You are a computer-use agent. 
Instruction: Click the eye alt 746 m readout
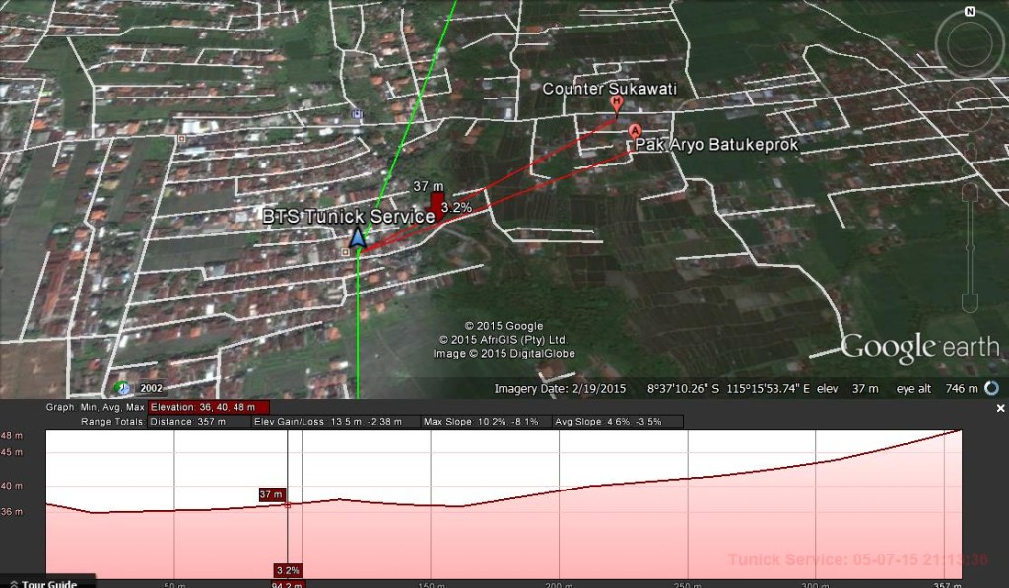click(937, 389)
